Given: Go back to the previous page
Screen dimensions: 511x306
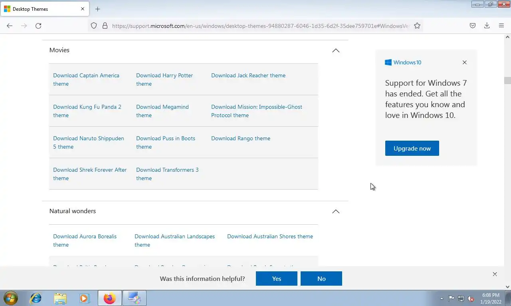Looking at the screenshot, I should [10, 25].
